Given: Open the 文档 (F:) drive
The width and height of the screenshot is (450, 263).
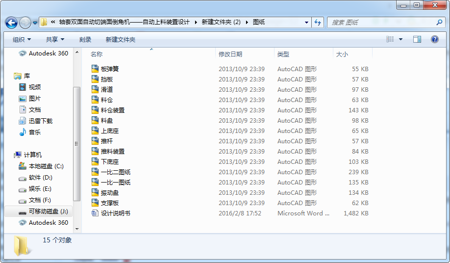Looking at the screenshot, I should coord(34,200).
